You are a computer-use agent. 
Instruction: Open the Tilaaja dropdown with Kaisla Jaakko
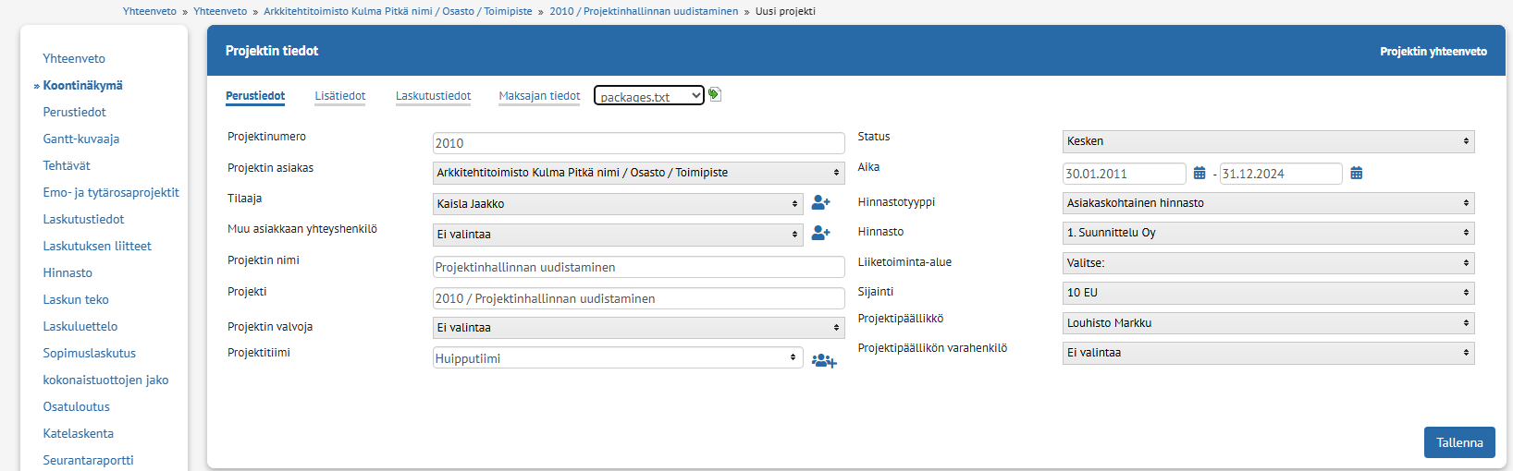click(618, 204)
